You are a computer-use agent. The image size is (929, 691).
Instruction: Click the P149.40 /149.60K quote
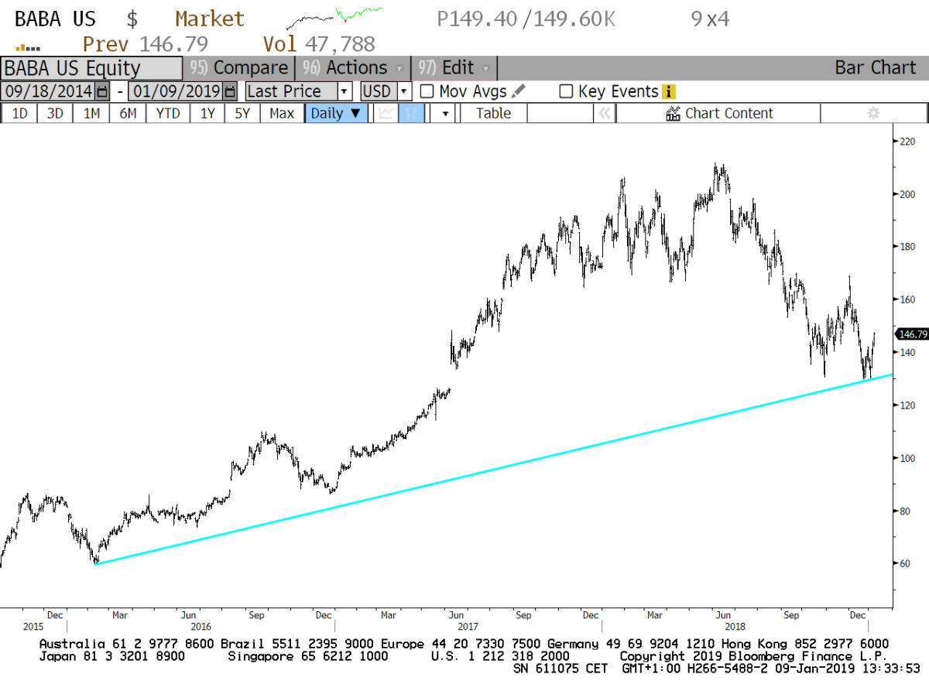point(526,19)
